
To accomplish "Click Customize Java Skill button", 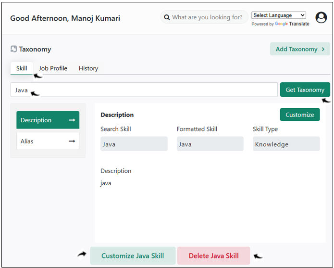I will pos(133,255).
